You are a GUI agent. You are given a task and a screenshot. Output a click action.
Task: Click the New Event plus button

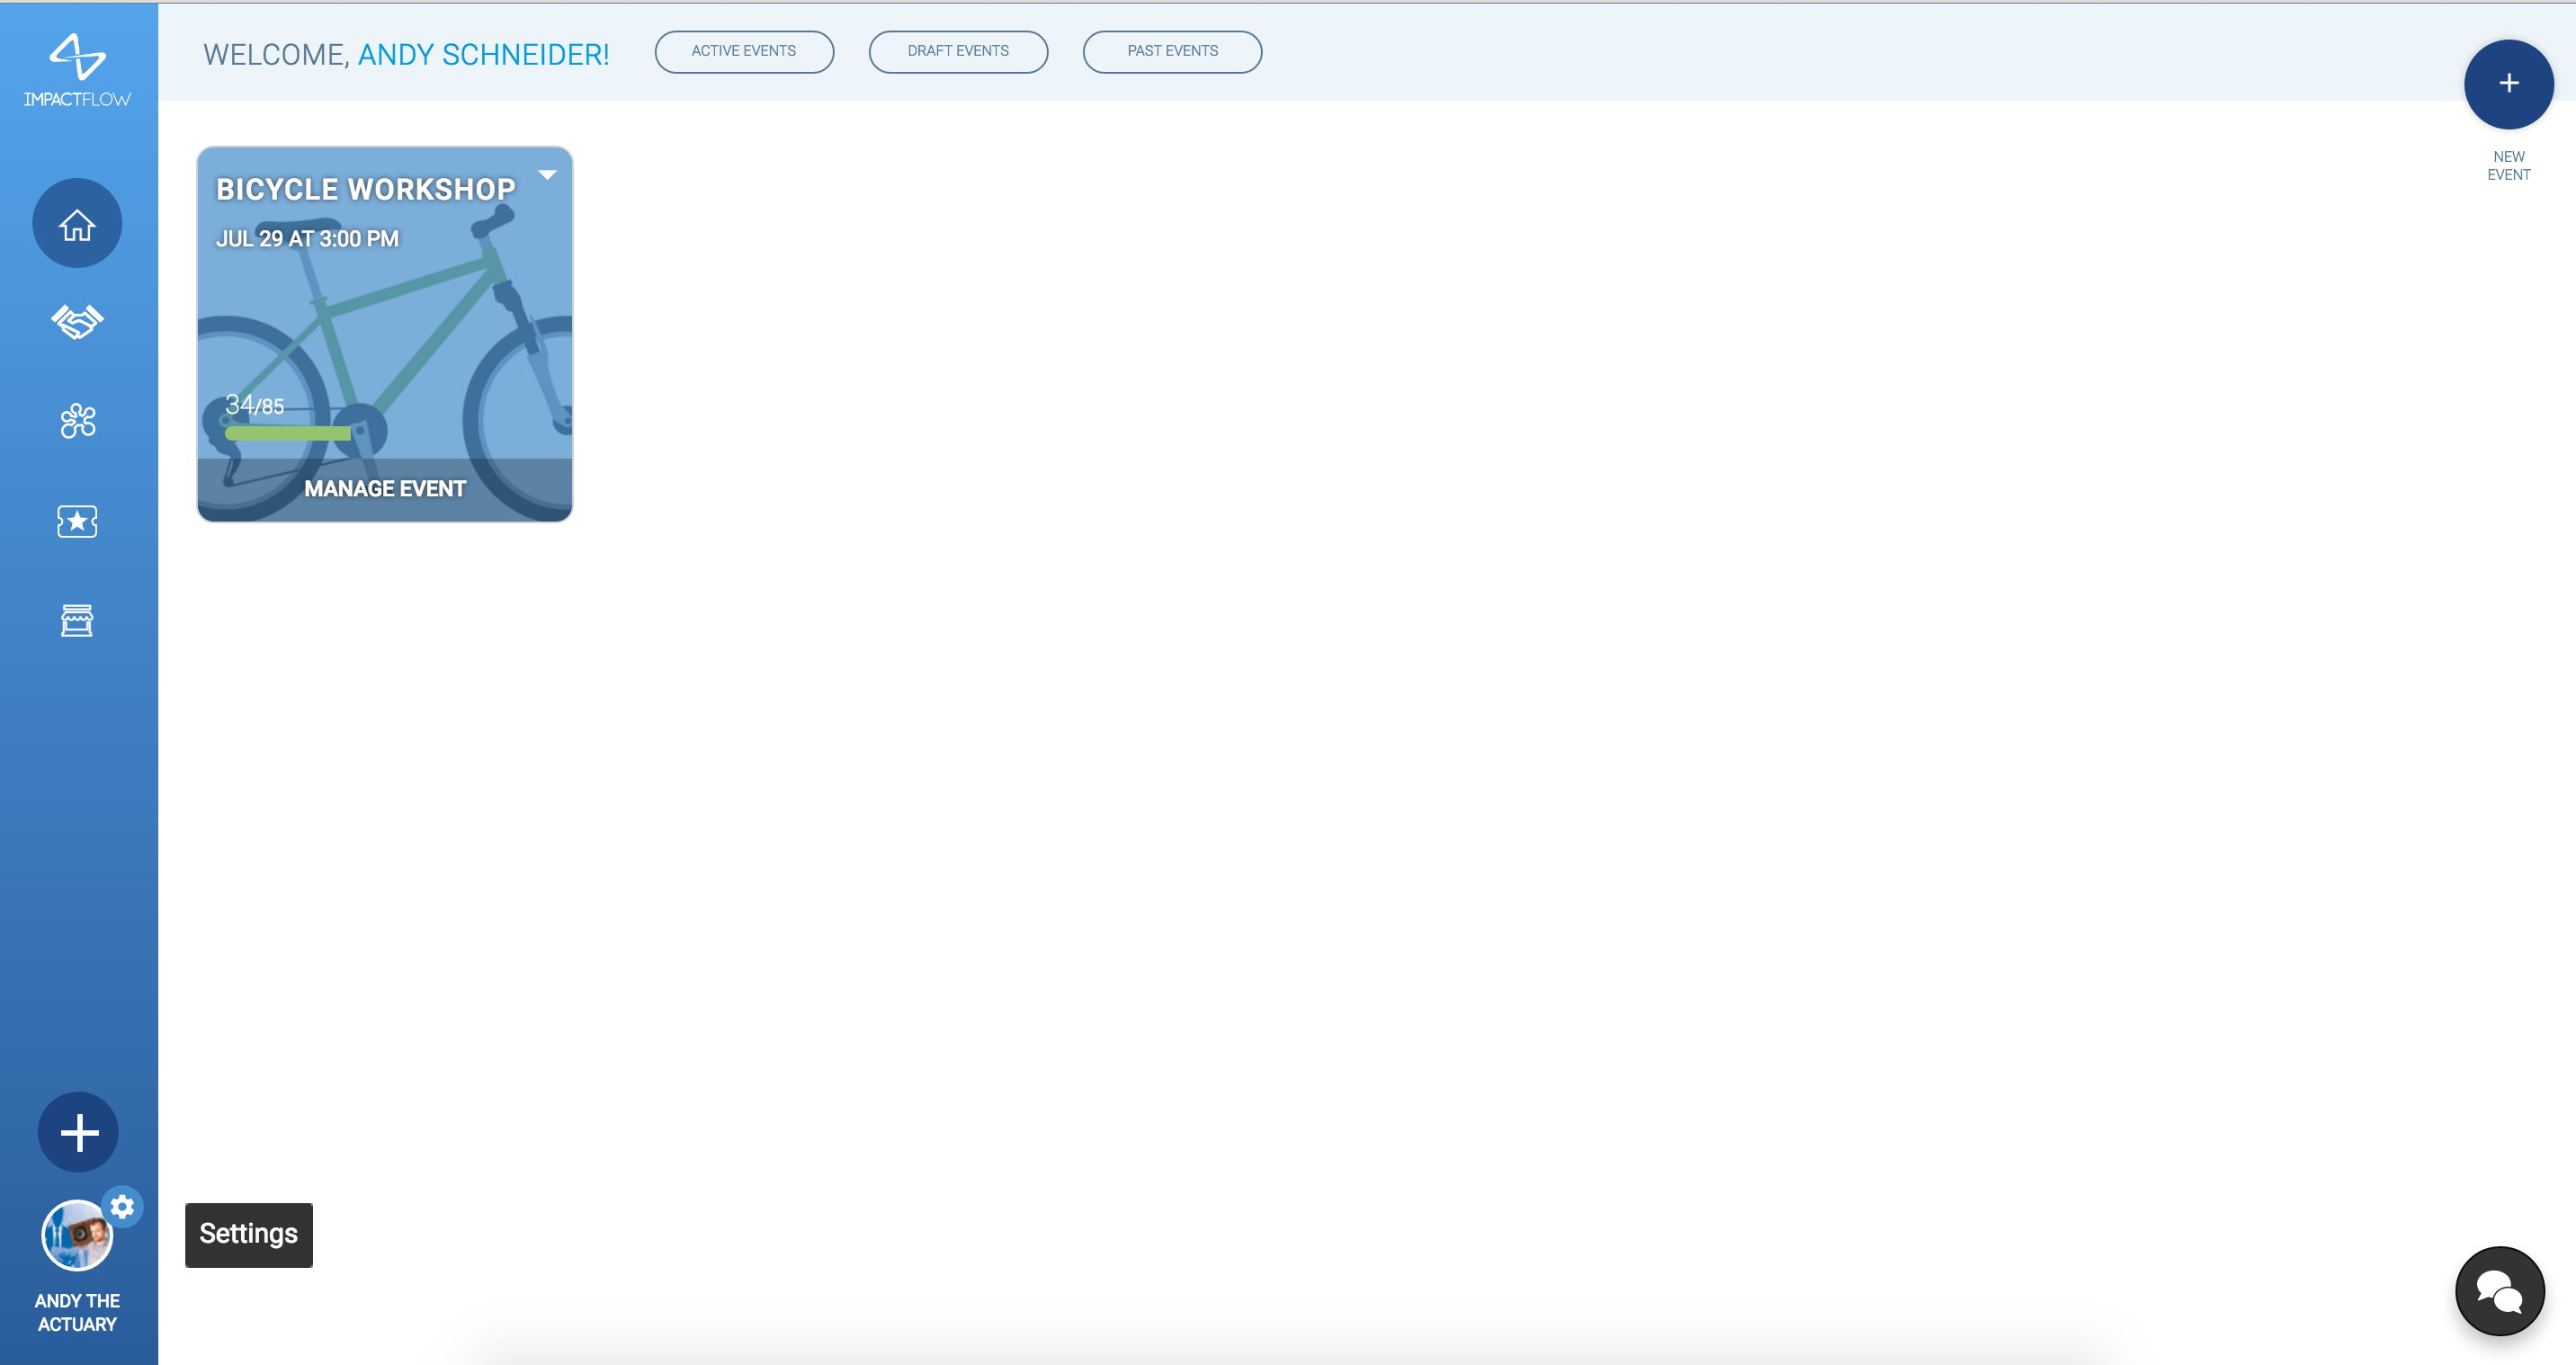click(2508, 84)
